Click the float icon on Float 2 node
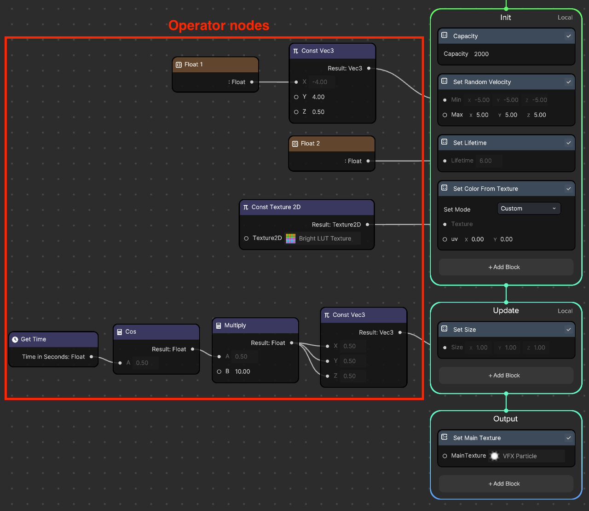This screenshot has width=589, height=511. 294,143
